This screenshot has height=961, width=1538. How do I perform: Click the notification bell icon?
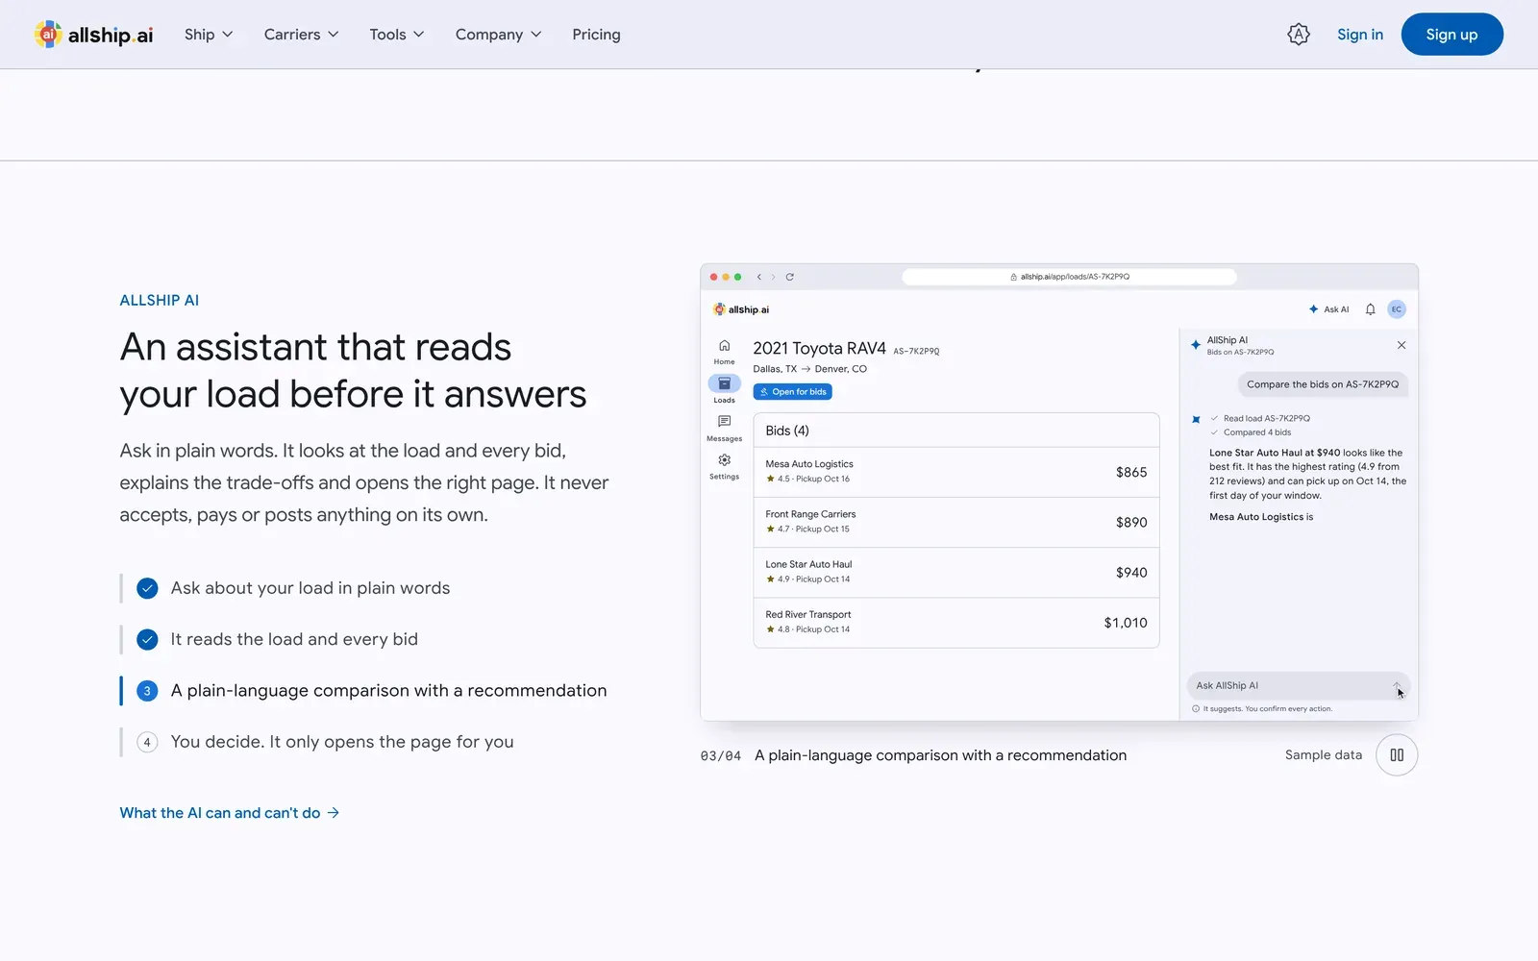1370,309
